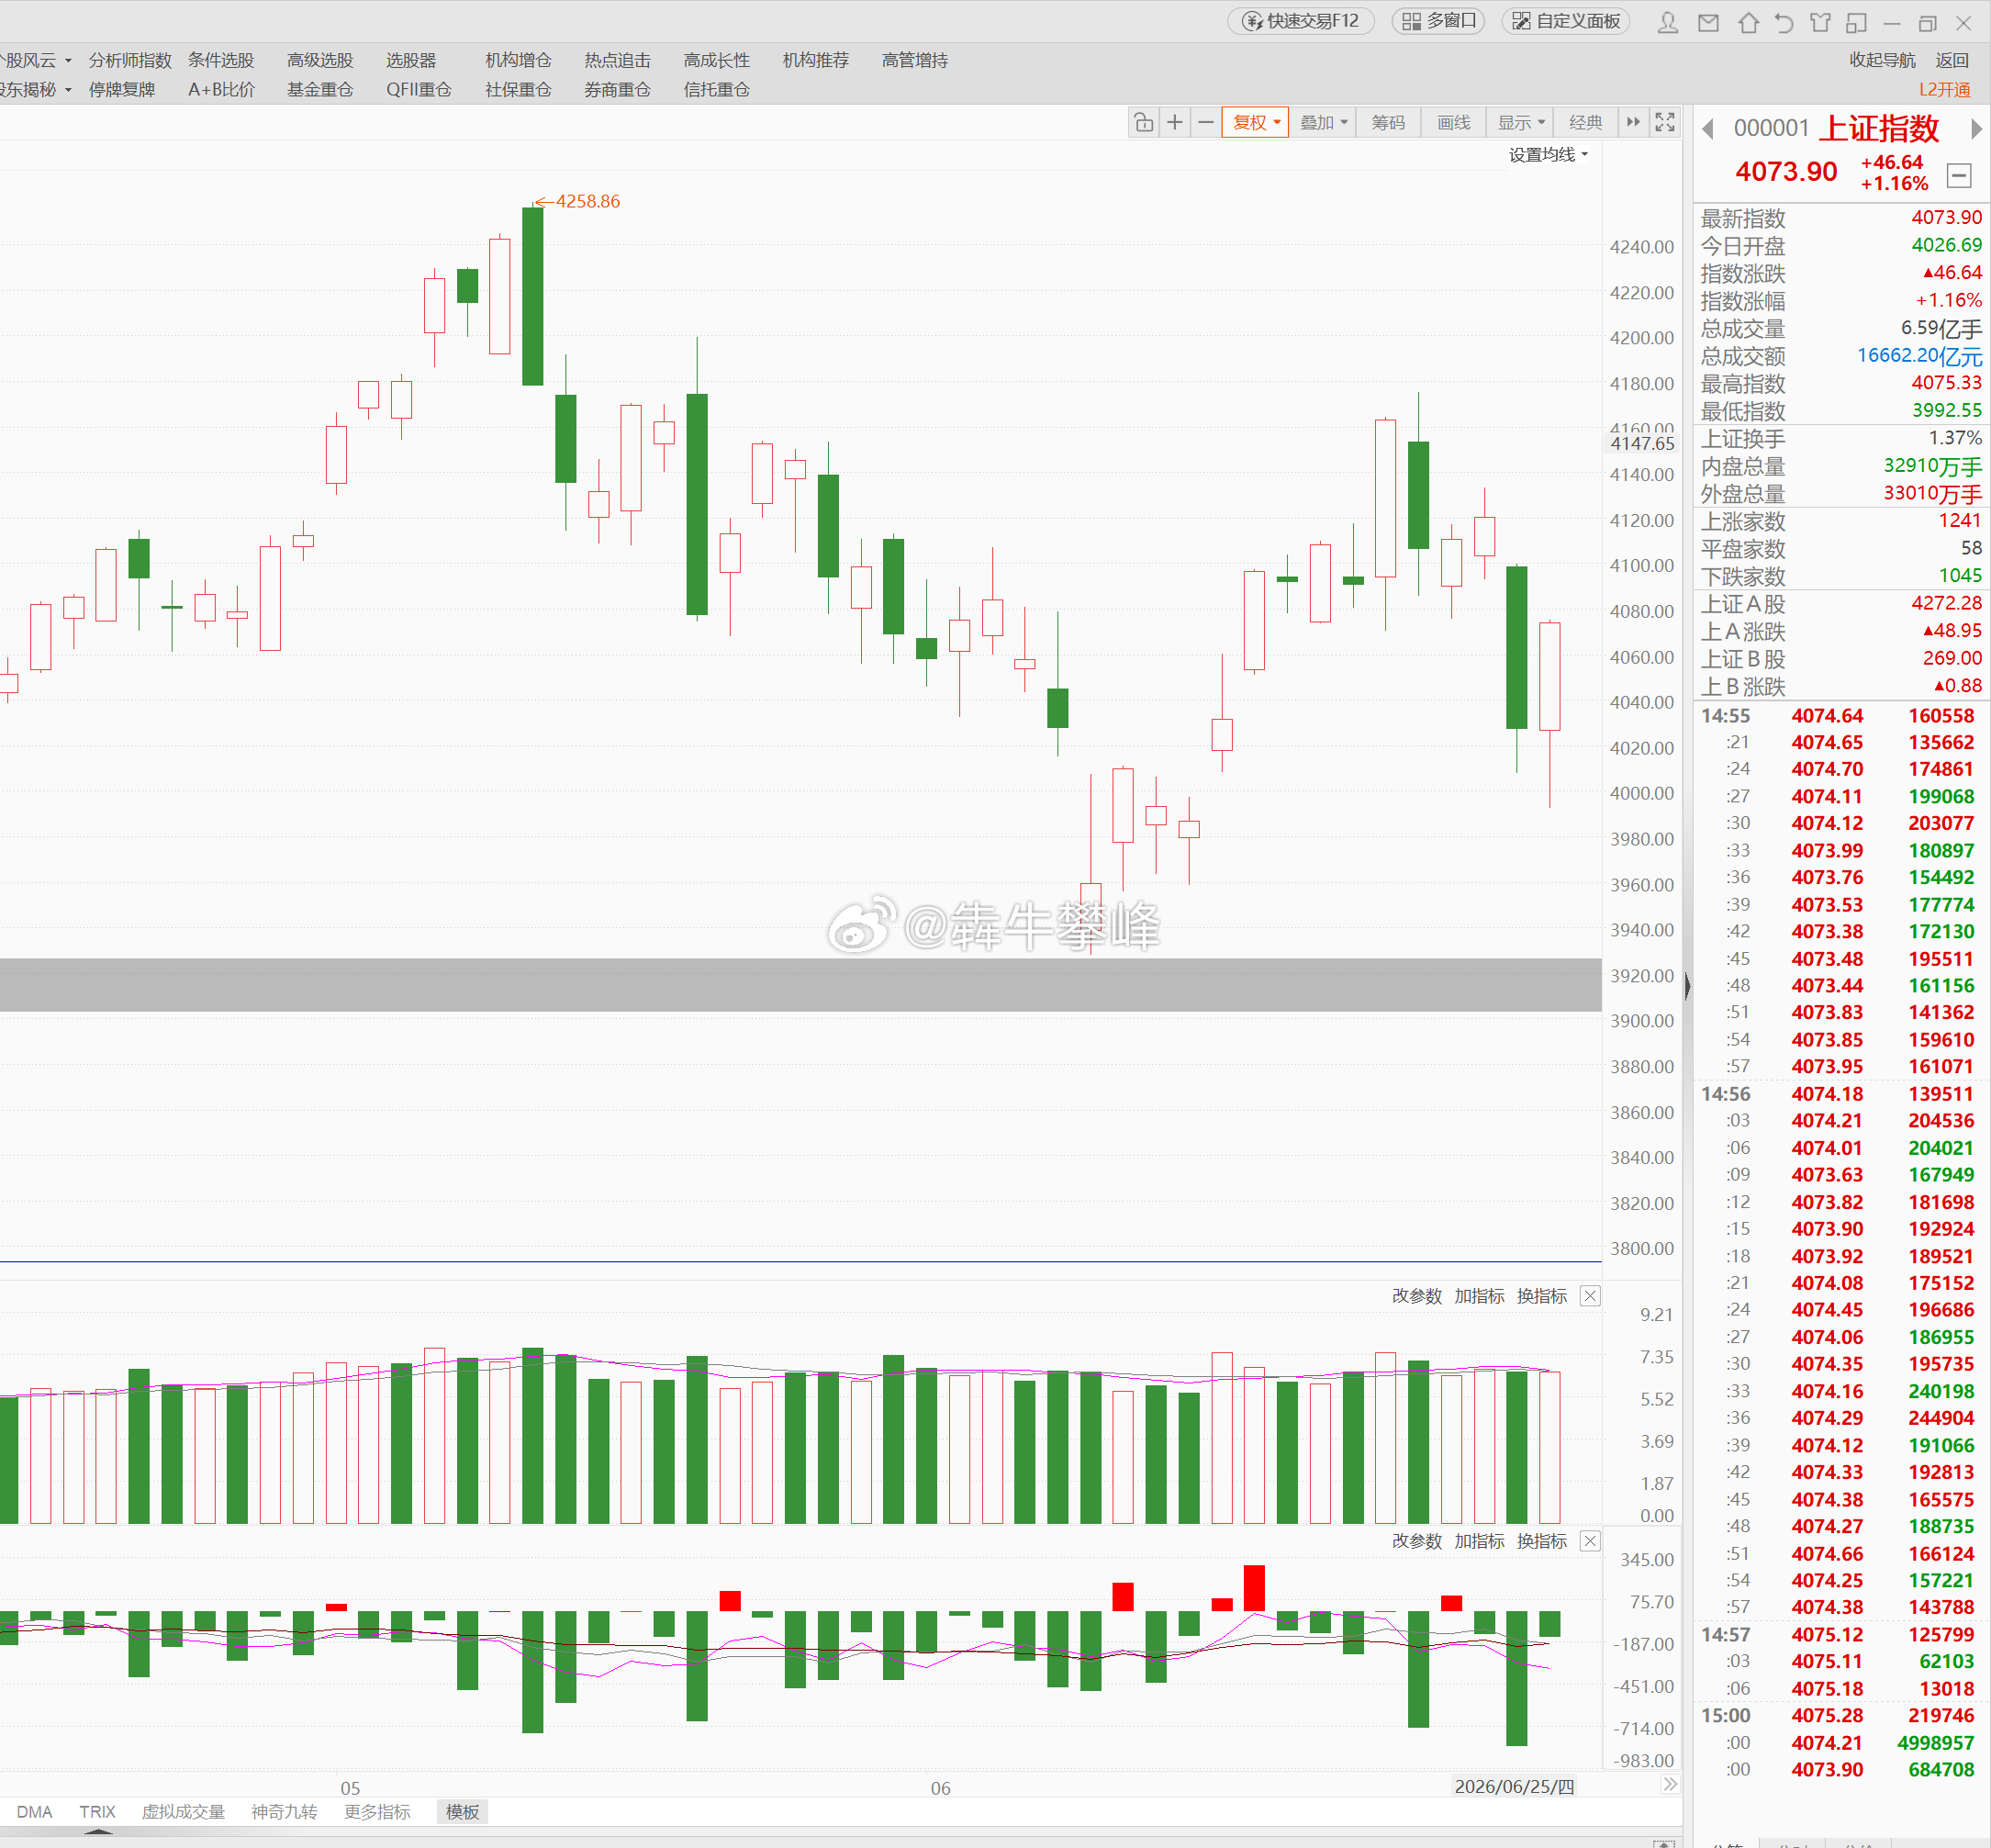The height and width of the screenshot is (1848, 1991).
Task: Open 停牌复牌 menu item
Action: click(x=122, y=89)
